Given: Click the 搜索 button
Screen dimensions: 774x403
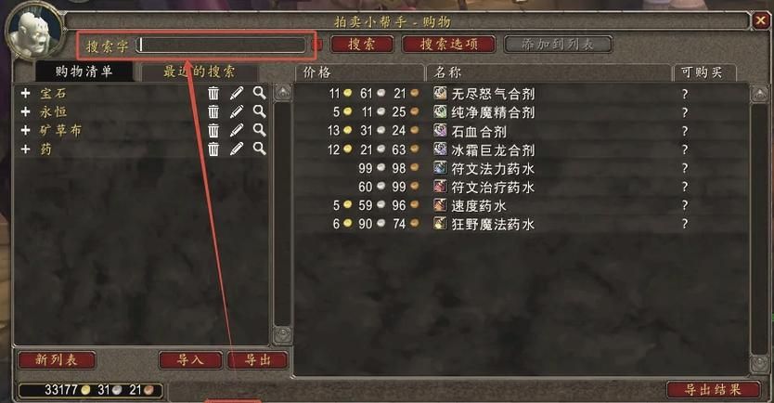Looking at the screenshot, I should [362, 45].
